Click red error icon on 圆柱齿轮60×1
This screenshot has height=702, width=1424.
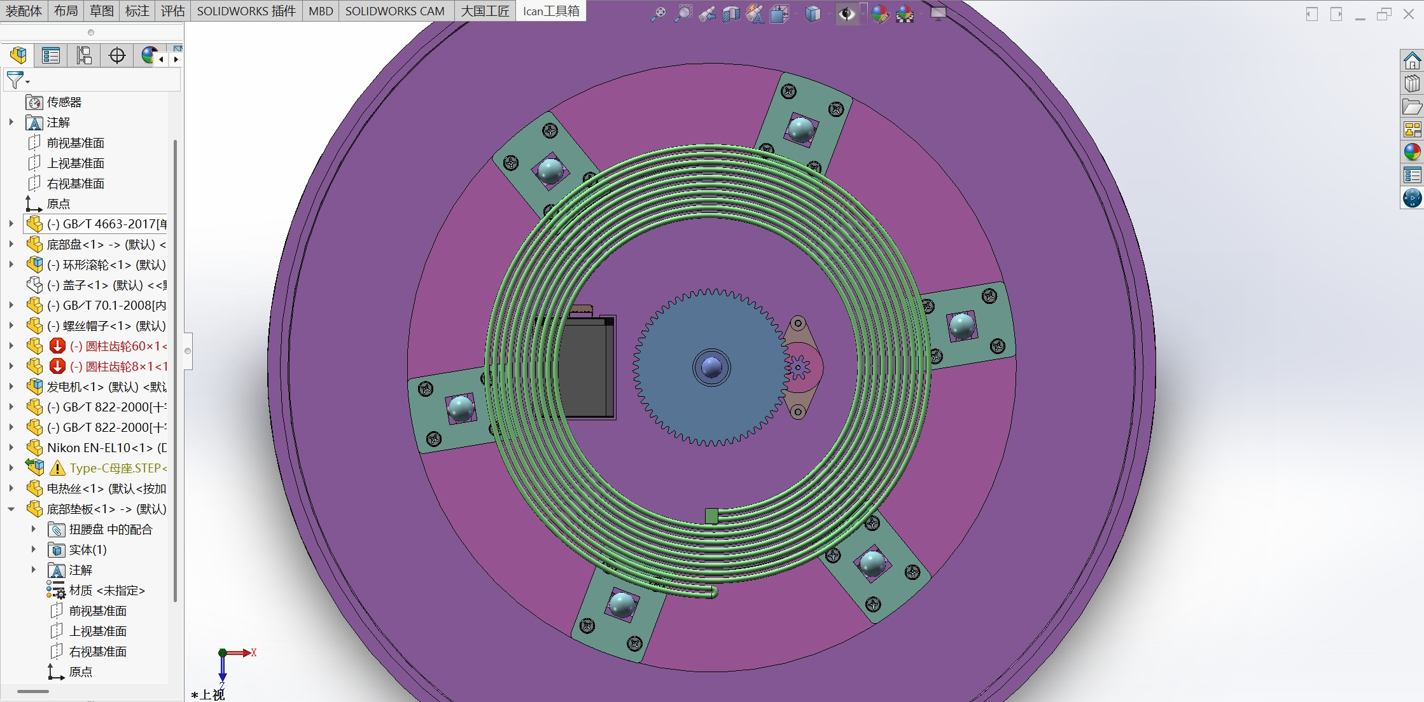pyautogui.click(x=57, y=346)
